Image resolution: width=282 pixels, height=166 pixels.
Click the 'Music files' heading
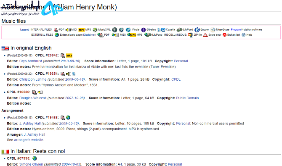pos(13,21)
